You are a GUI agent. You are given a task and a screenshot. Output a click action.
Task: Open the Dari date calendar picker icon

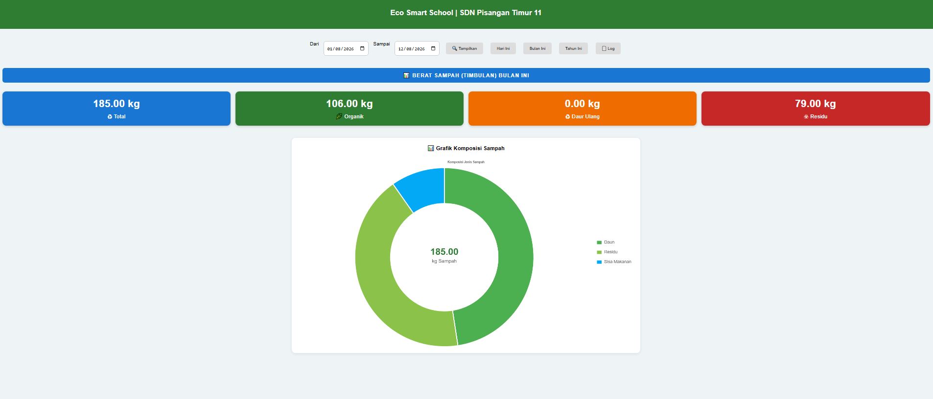362,48
